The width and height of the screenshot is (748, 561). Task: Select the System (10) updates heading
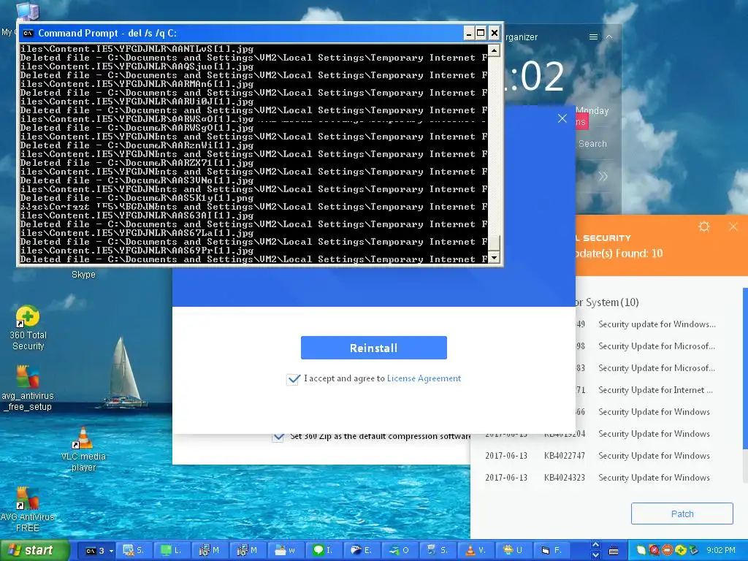[x=607, y=302]
